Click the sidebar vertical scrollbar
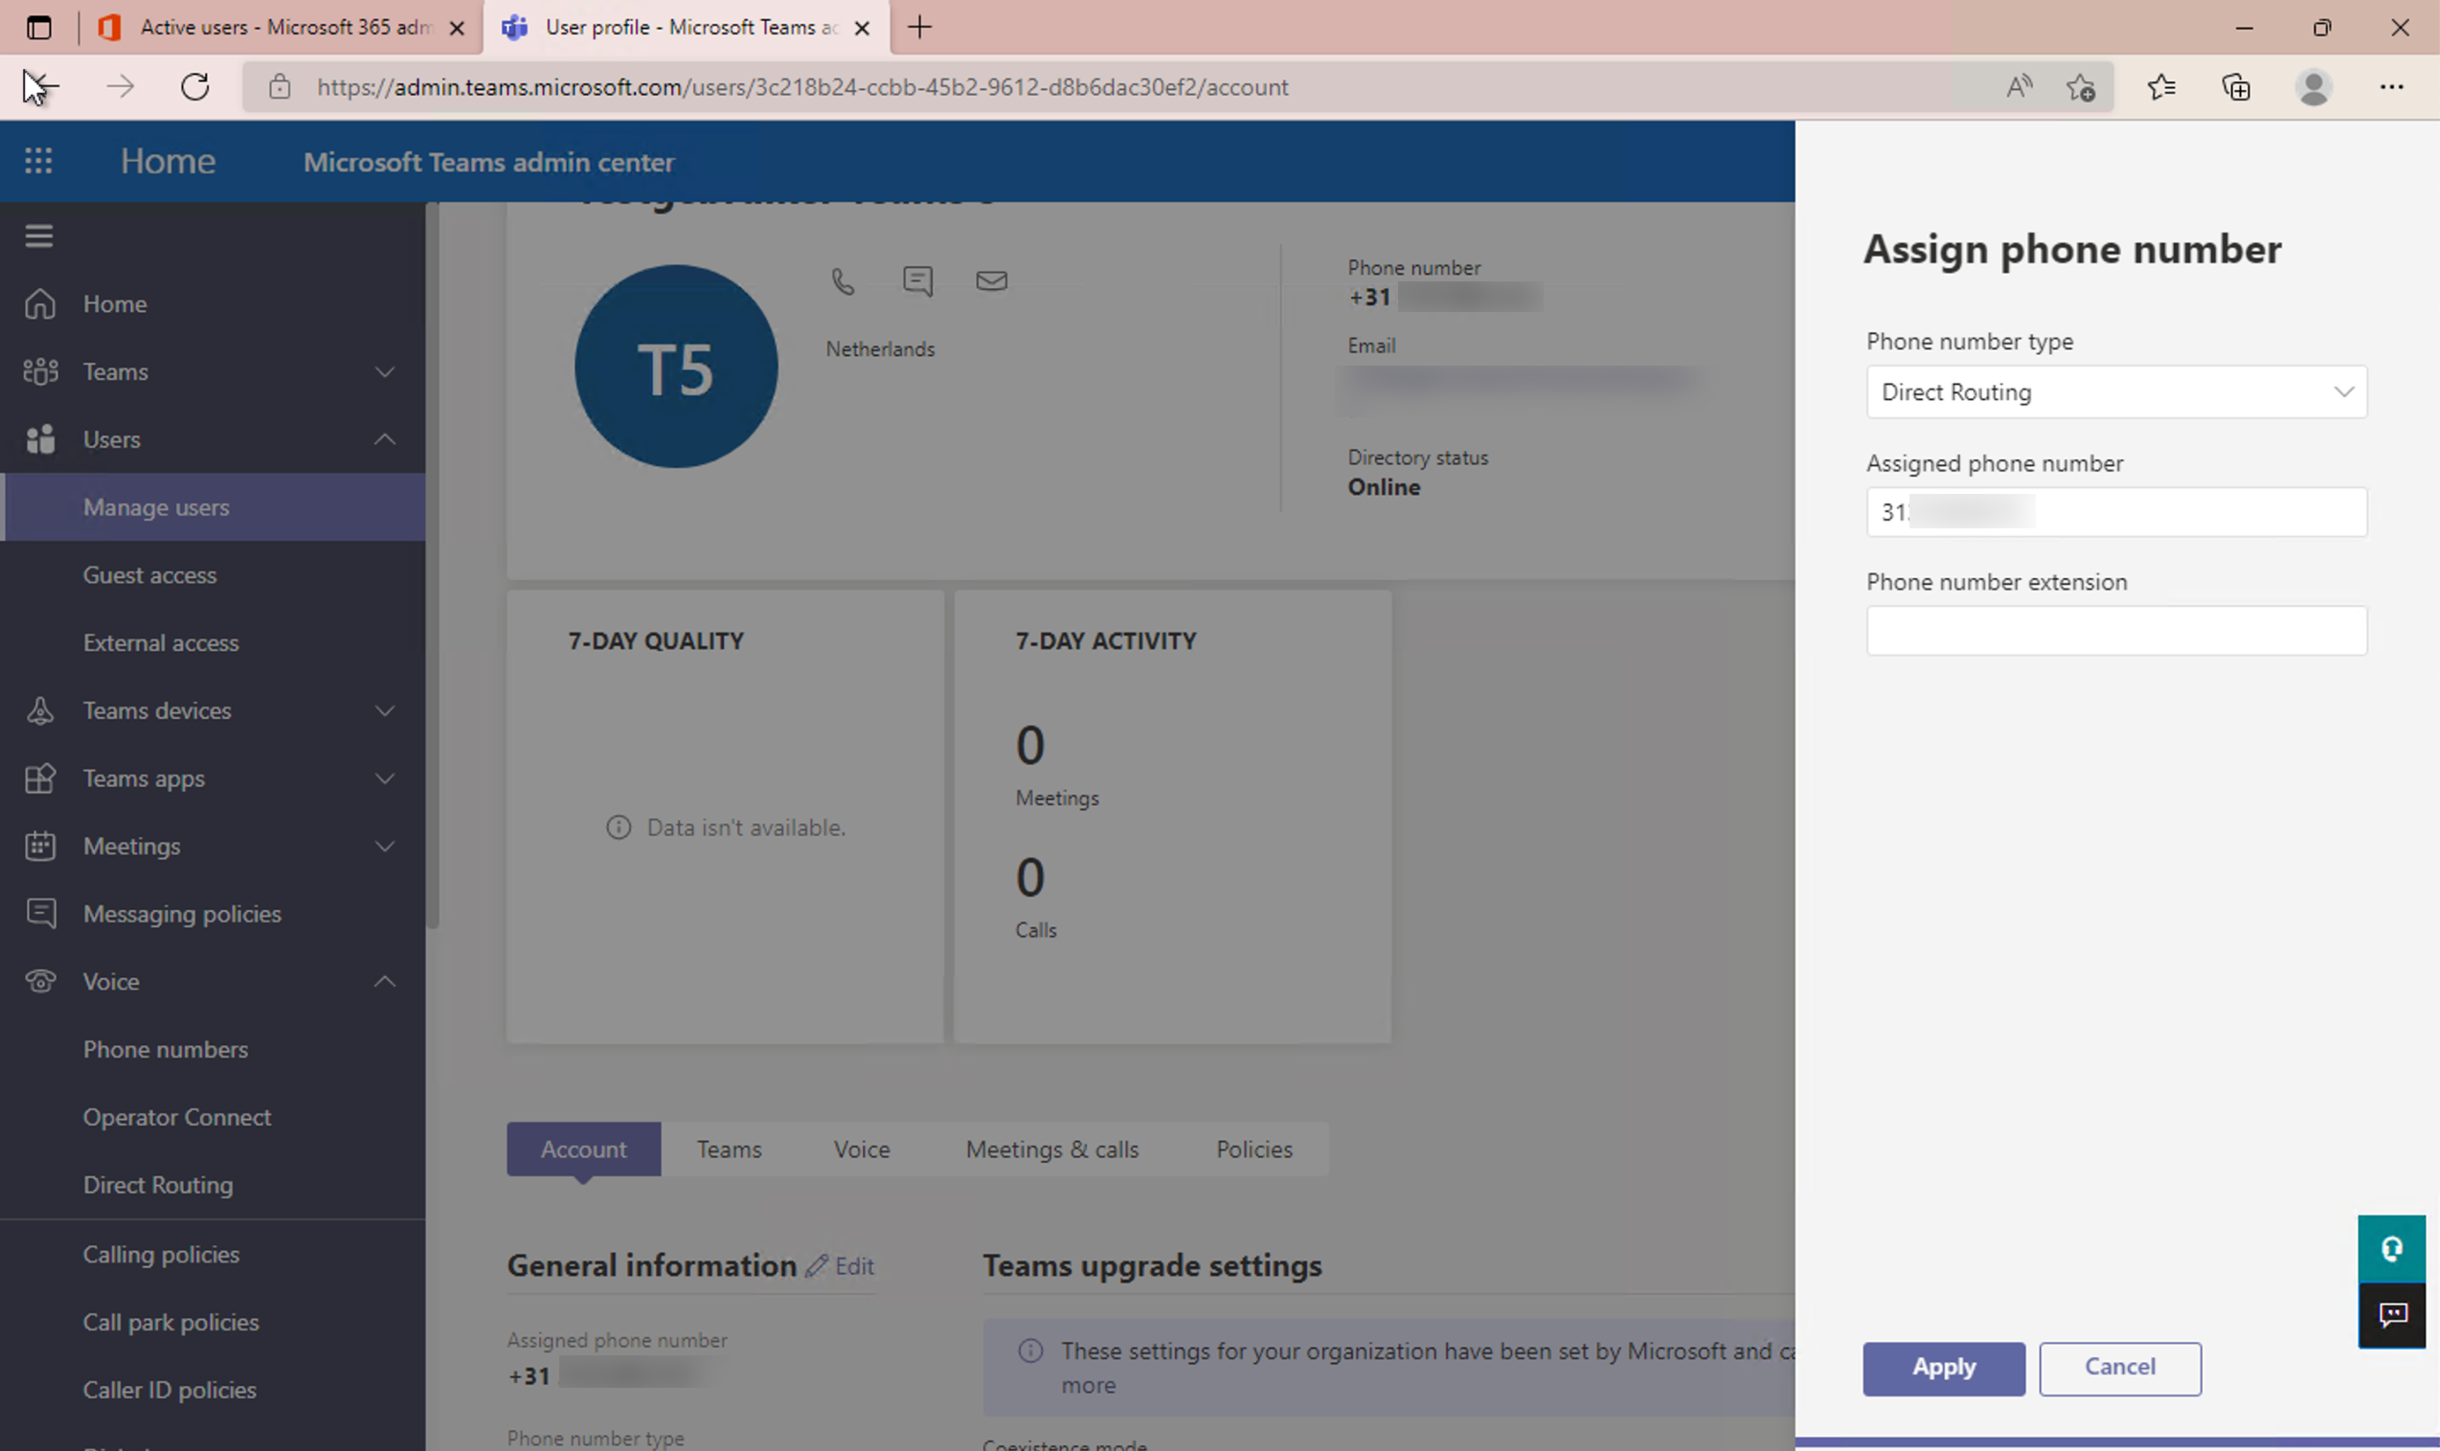 [432, 565]
